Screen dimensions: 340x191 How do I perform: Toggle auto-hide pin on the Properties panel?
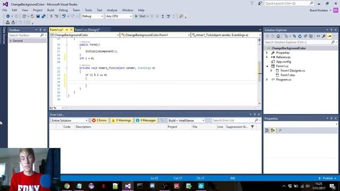click(331, 118)
